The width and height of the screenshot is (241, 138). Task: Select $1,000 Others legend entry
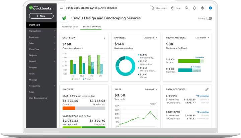coord(143,76)
